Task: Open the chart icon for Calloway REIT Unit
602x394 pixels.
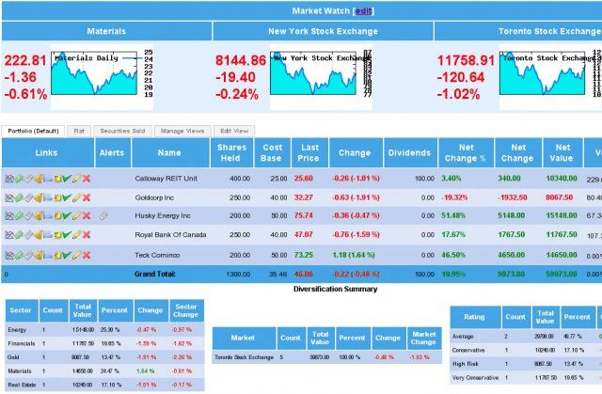Action: [x=9, y=179]
